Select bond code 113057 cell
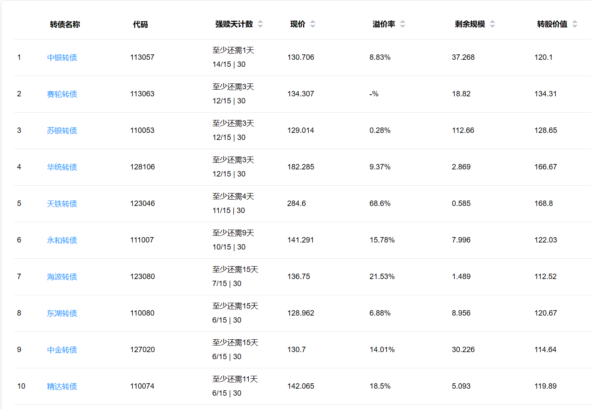Image resolution: width=591 pixels, height=409 pixels. [x=142, y=57]
